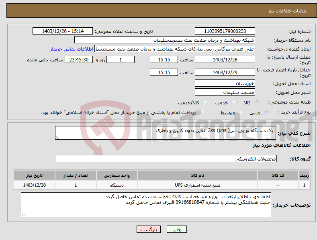Click the table cell منبع تغذیه اضطراری UPS
Viewport: 317px width, 240px height.
point(198,185)
